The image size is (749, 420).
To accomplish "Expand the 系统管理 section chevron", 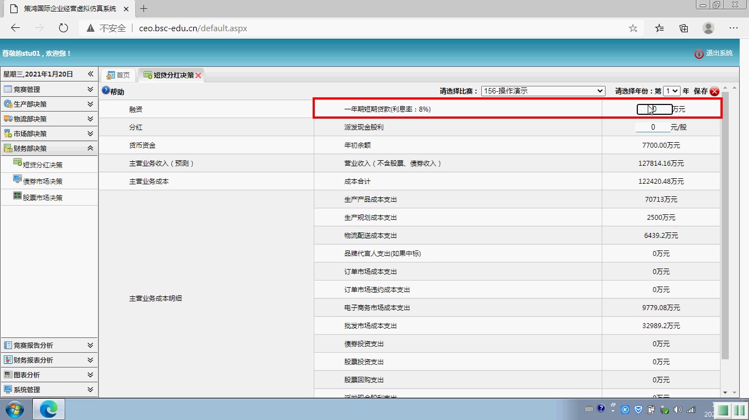I will 90,389.
